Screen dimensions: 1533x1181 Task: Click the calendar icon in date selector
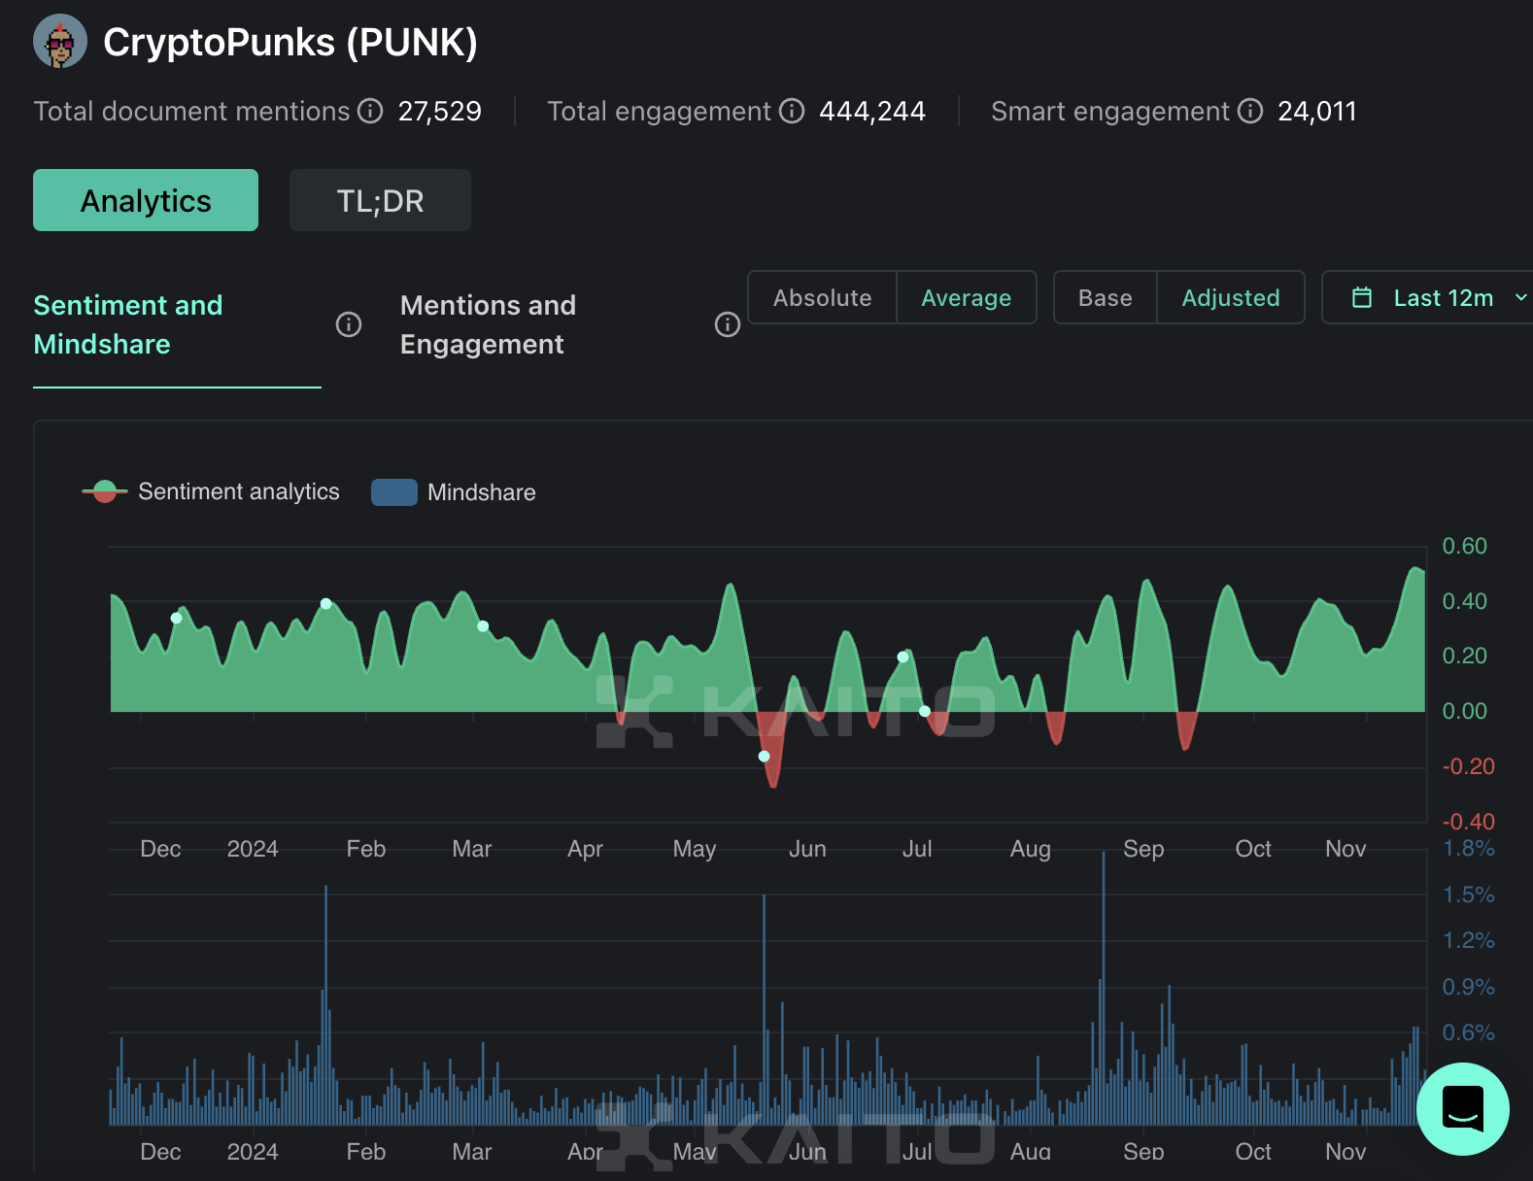[1362, 297]
